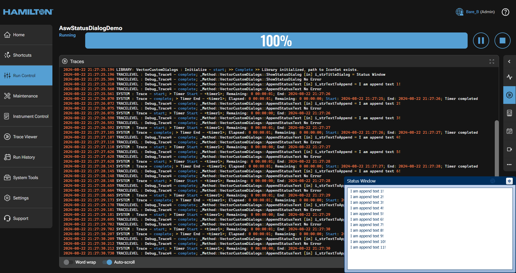Screen dimensions: 516x273
Task: Open the Bare_B (Admin) user menu
Action: click(480, 12)
